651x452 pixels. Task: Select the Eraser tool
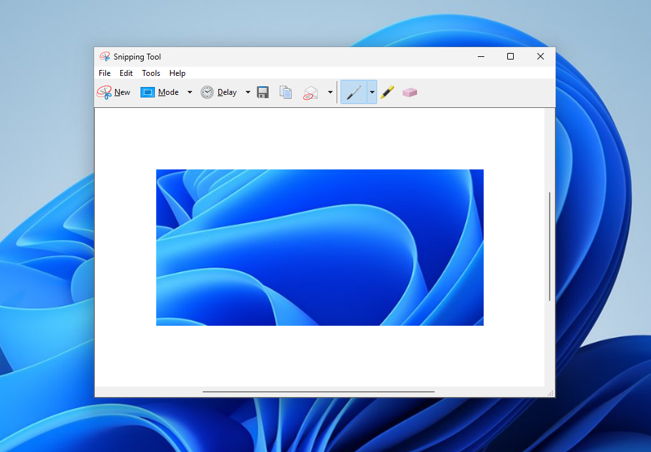(x=409, y=92)
